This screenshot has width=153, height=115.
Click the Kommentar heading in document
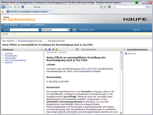tap(53, 87)
